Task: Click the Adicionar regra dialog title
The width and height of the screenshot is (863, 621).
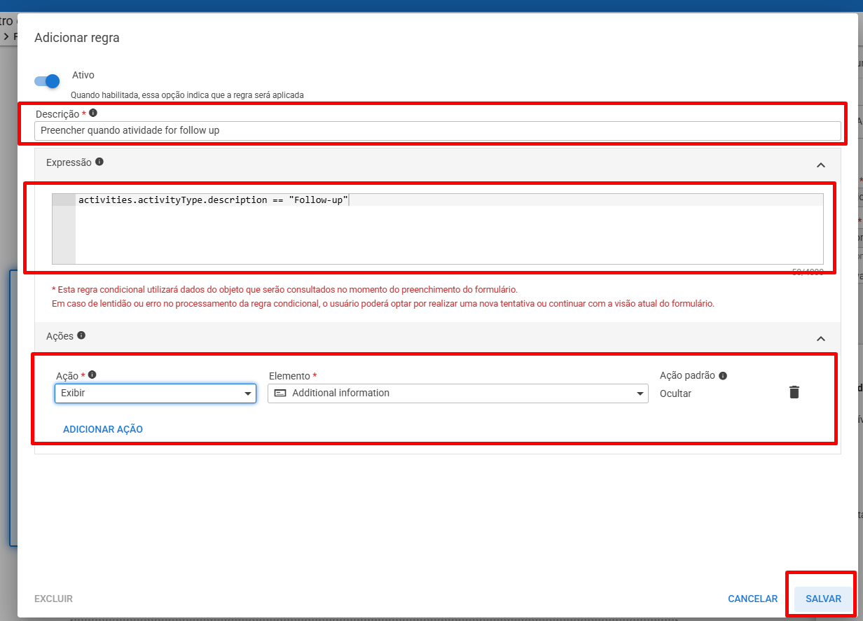Action: click(x=77, y=38)
